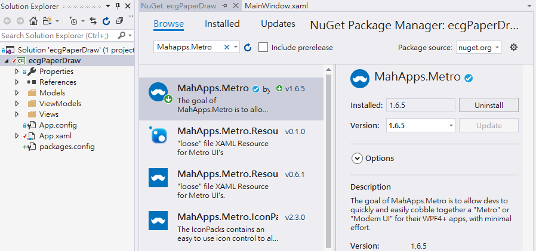
Task: Enable the Include prerelease checkbox
Action: 263,47
